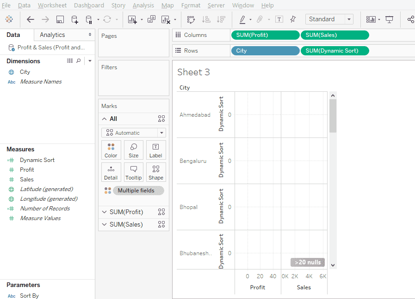Screen dimensions: 415x299
Task: Open the Color button on the Marks card
Action: pyautogui.click(x=111, y=149)
